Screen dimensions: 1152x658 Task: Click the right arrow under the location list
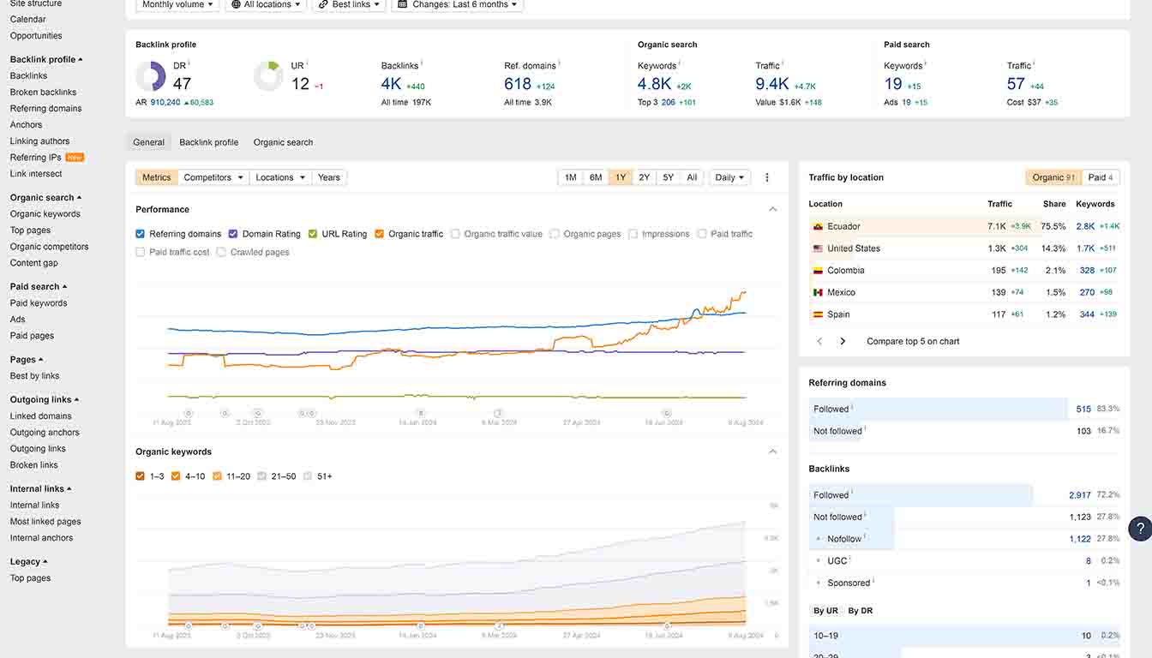coord(842,340)
